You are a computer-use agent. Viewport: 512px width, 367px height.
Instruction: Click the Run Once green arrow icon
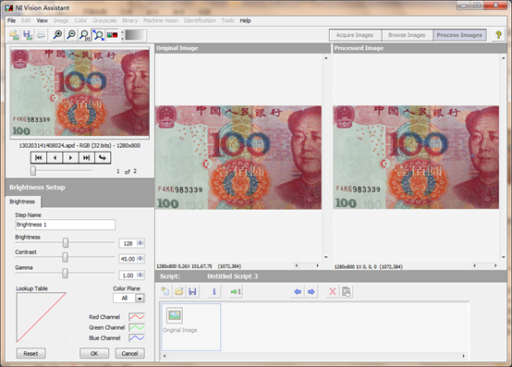click(x=236, y=291)
